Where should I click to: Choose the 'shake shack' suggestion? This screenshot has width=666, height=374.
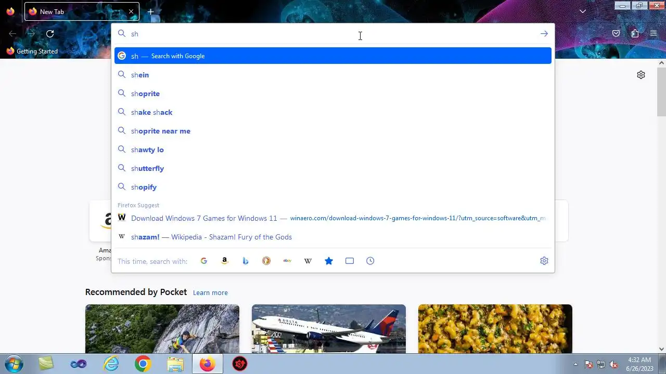[333, 112]
